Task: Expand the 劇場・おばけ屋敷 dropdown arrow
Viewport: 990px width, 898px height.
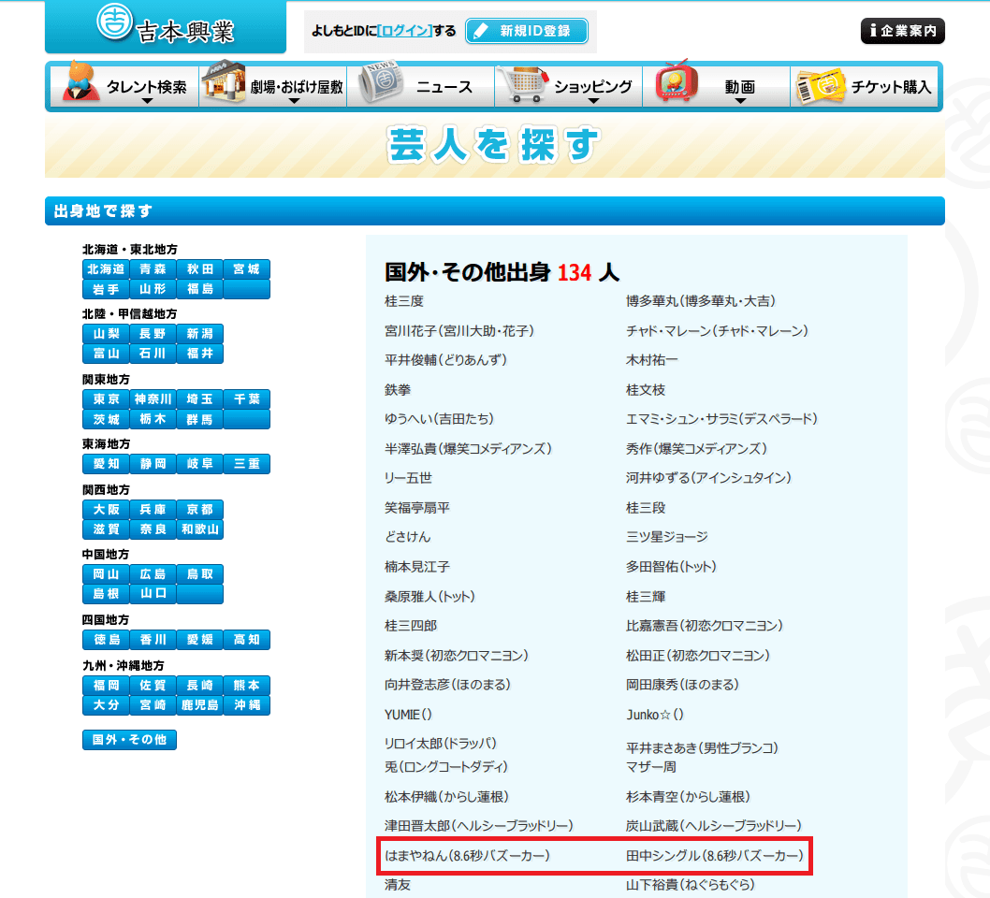Action: [x=294, y=101]
